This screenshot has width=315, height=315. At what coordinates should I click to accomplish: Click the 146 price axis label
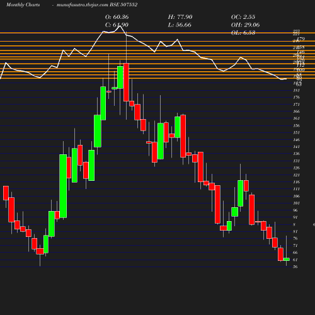point(296,140)
